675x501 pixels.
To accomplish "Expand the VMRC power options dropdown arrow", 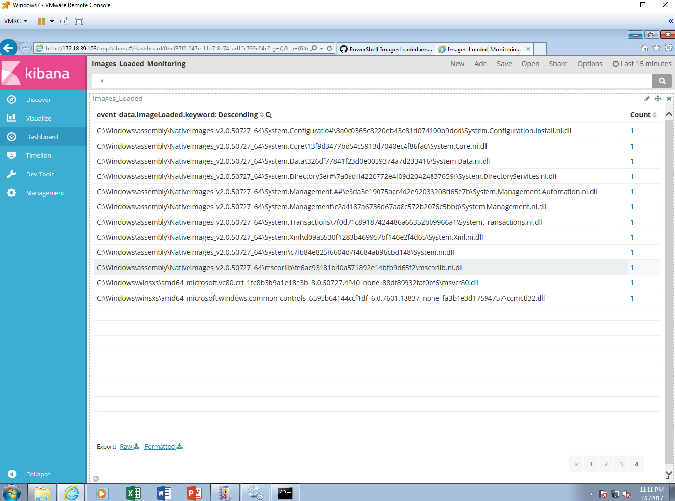I will pyautogui.click(x=52, y=21).
